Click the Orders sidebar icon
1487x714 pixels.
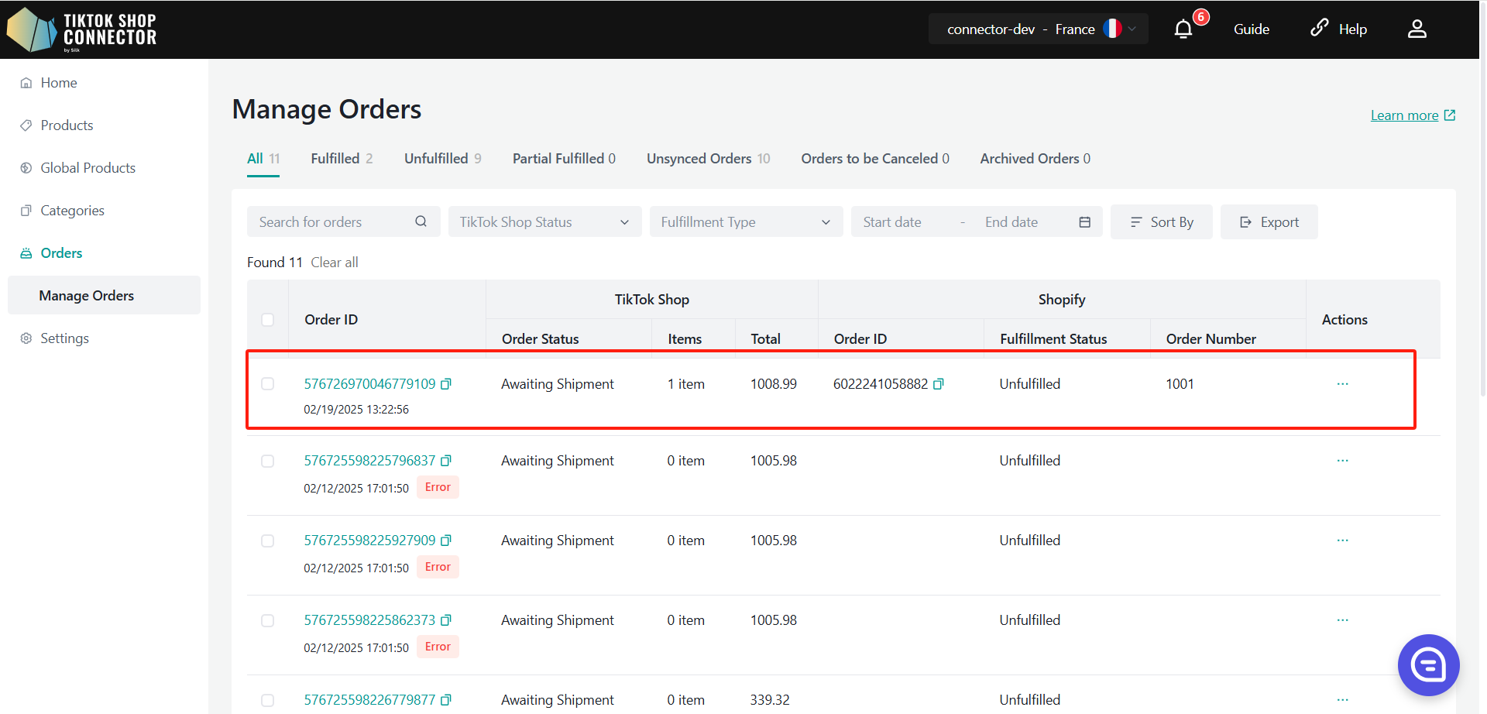coord(26,253)
